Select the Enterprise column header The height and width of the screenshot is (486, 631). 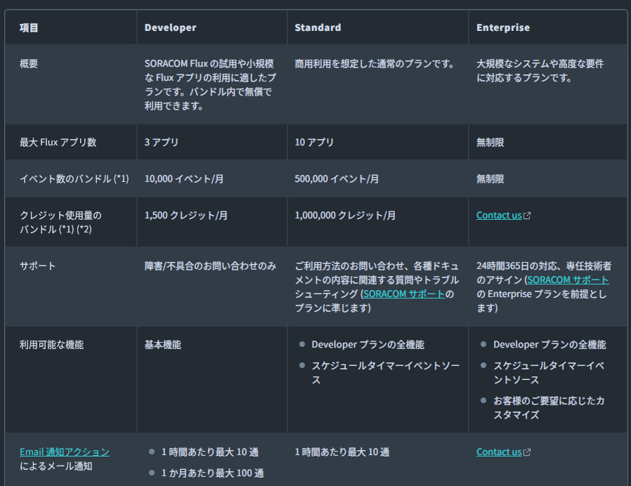(x=503, y=27)
